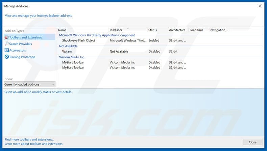Click the Visicom Media Inc. group header
This screenshot has width=267, height=151.
coord(72,57)
